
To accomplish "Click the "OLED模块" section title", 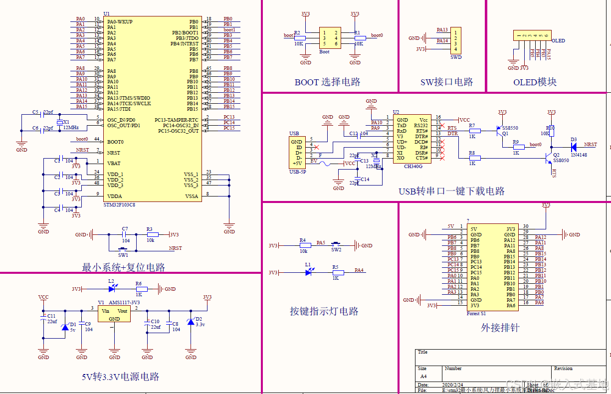I will (535, 82).
